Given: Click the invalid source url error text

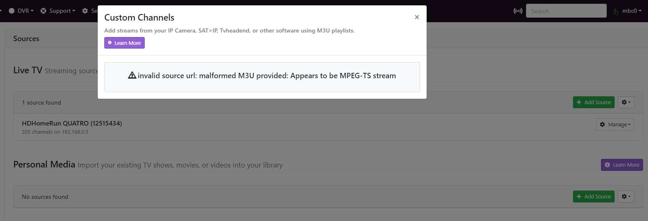Looking at the screenshot, I should click(267, 76).
